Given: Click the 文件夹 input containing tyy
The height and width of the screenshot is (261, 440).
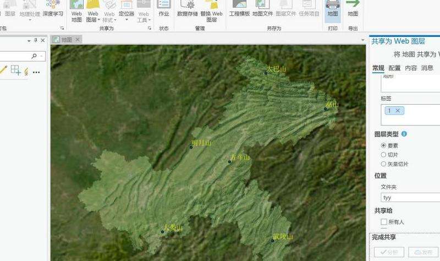Looking at the screenshot, I should click(410, 198).
